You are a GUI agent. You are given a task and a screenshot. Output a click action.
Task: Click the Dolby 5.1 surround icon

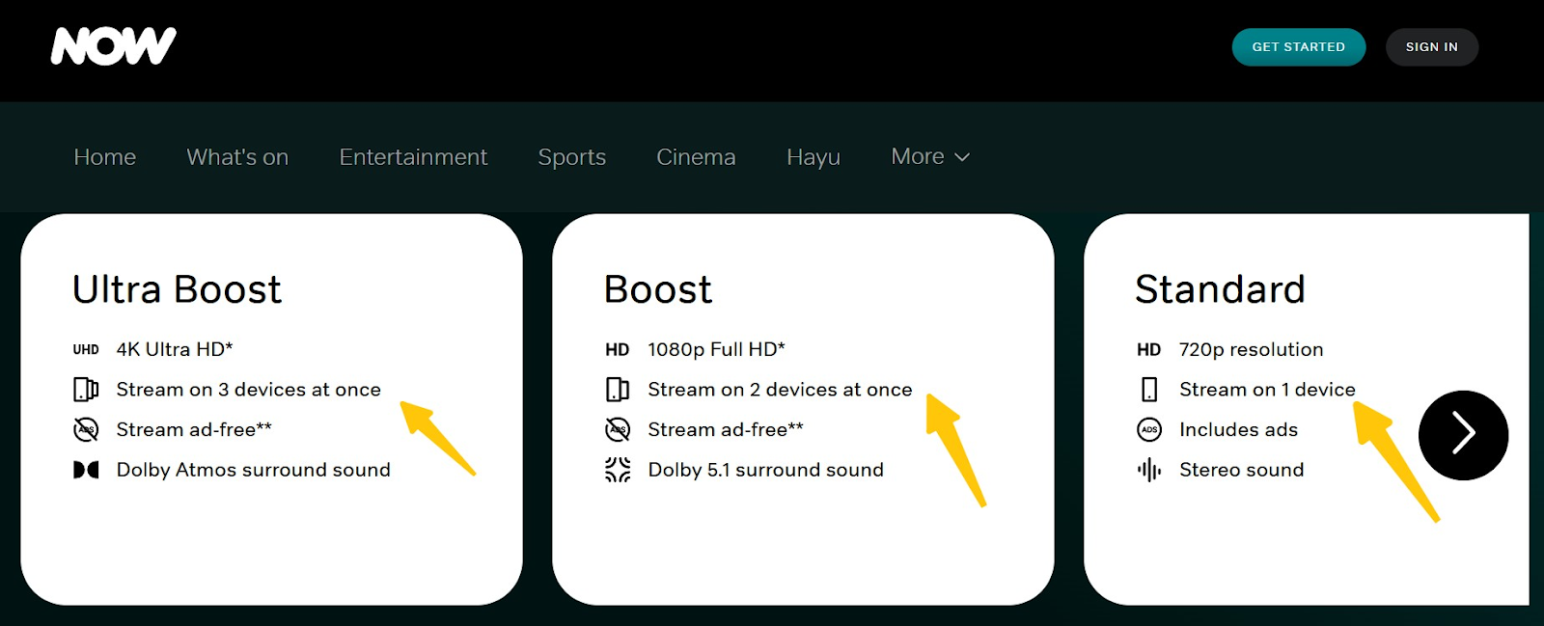[x=618, y=470]
